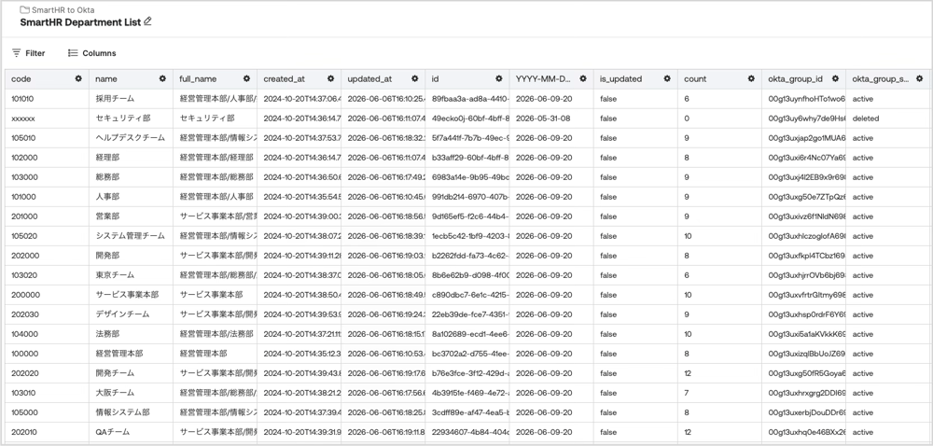Select name cell サービス事業本部
933x446 pixels.
tap(131, 295)
